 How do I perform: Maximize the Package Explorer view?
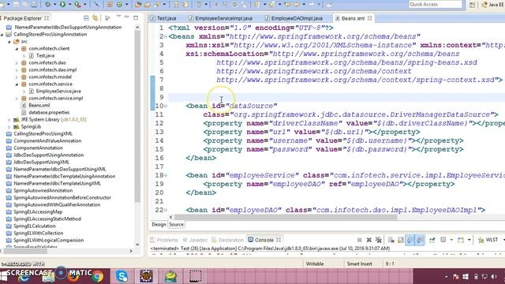[136, 17]
